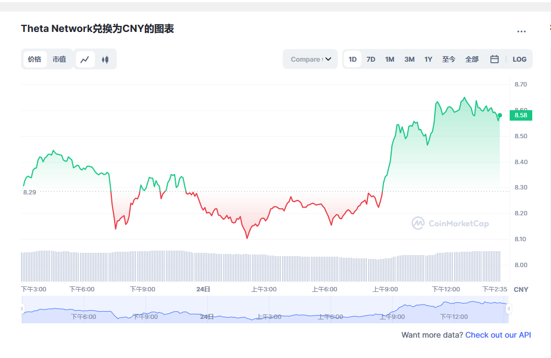Open the Compare dropdown
The height and width of the screenshot is (358, 551).
[x=310, y=59]
